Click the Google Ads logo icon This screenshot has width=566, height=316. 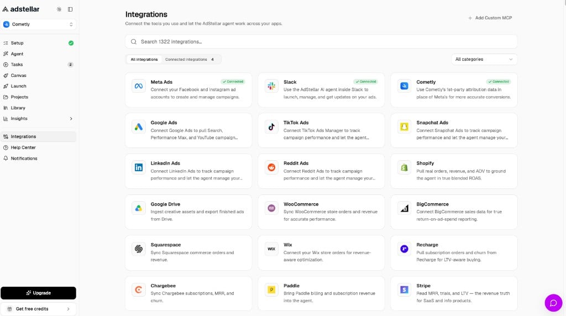[139, 127]
